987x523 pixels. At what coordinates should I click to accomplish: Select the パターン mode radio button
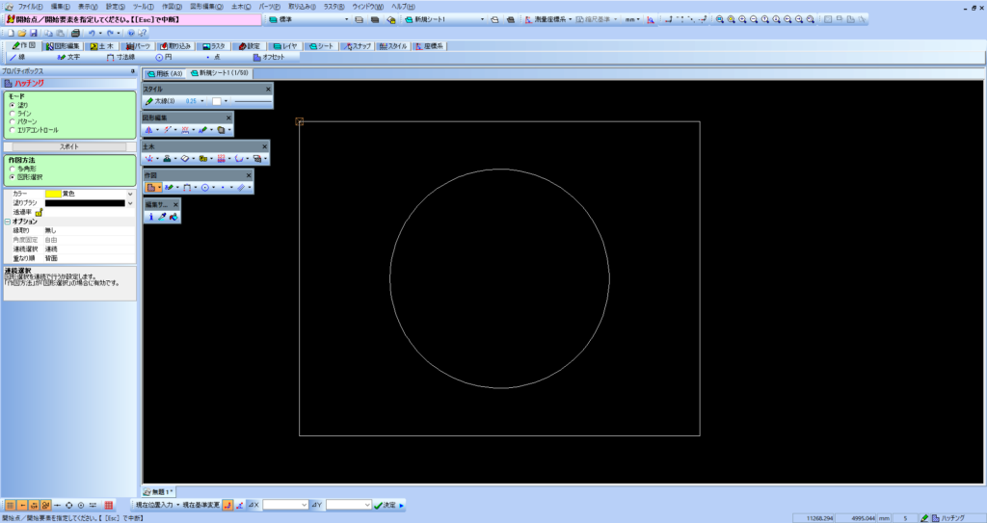[12, 121]
